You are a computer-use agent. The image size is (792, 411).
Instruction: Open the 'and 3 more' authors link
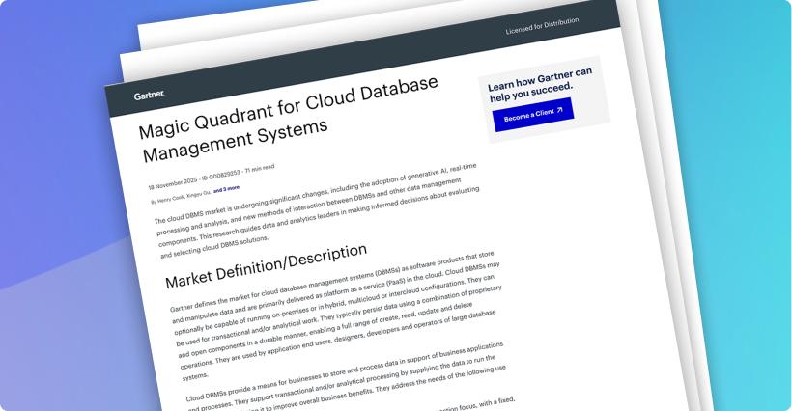tap(226, 189)
